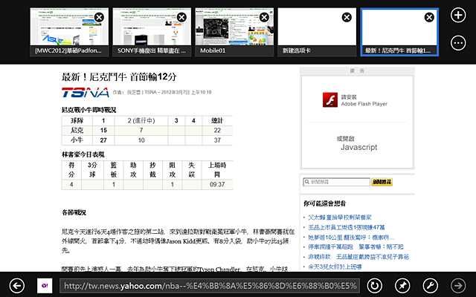Open link 王品上市員工樂透1張現賺47萬
Screen dimensions: 476x297
(x=347, y=227)
